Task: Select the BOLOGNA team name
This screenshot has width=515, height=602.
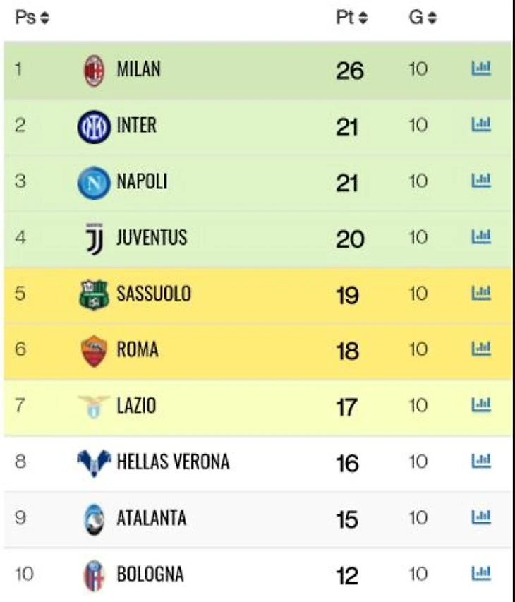Action: (150, 574)
